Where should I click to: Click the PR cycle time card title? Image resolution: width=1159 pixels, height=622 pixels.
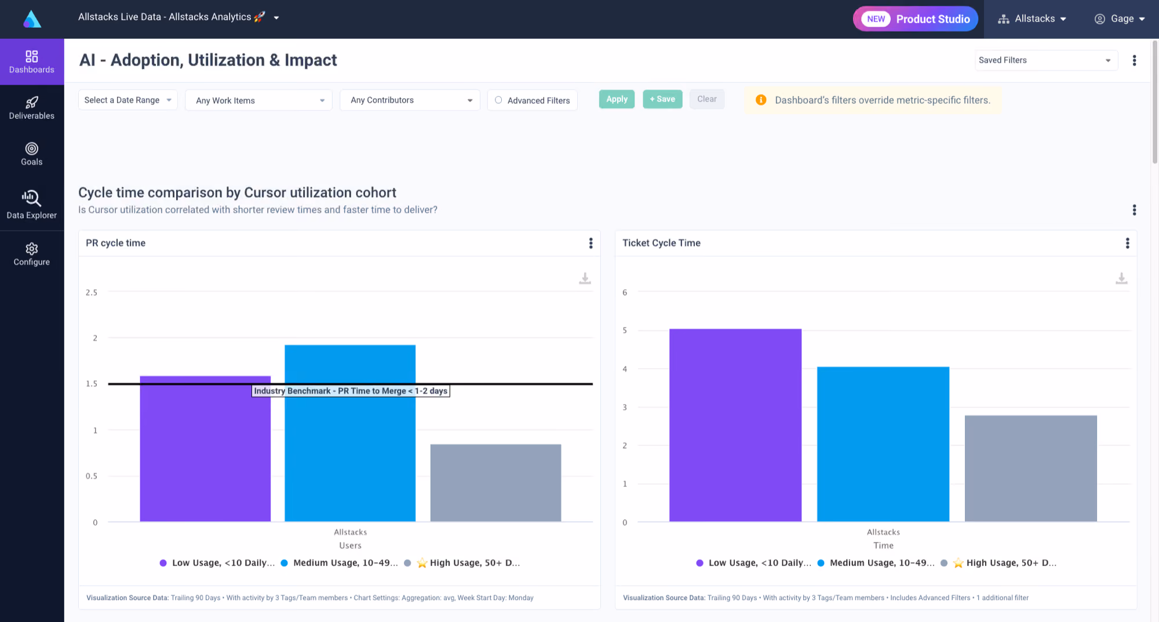pos(115,243)
